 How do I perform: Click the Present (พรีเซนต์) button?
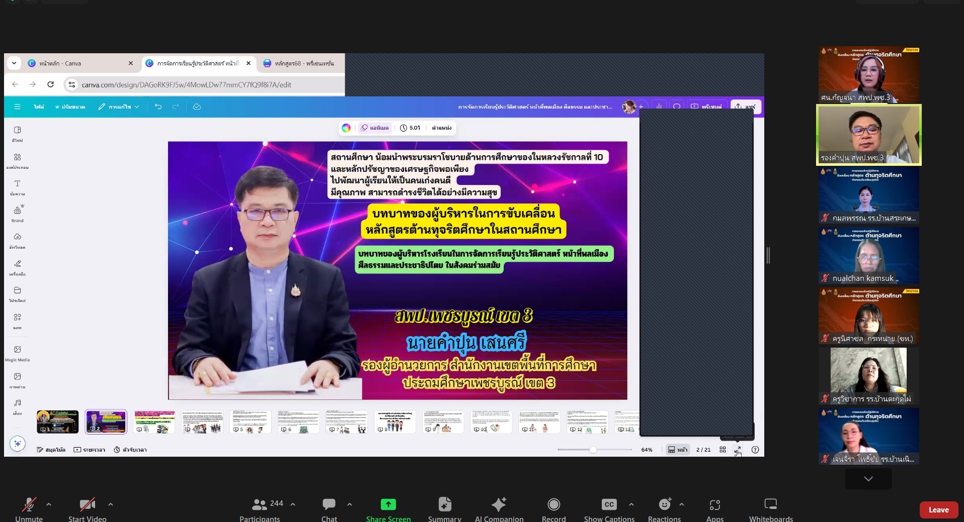[706, 107]
